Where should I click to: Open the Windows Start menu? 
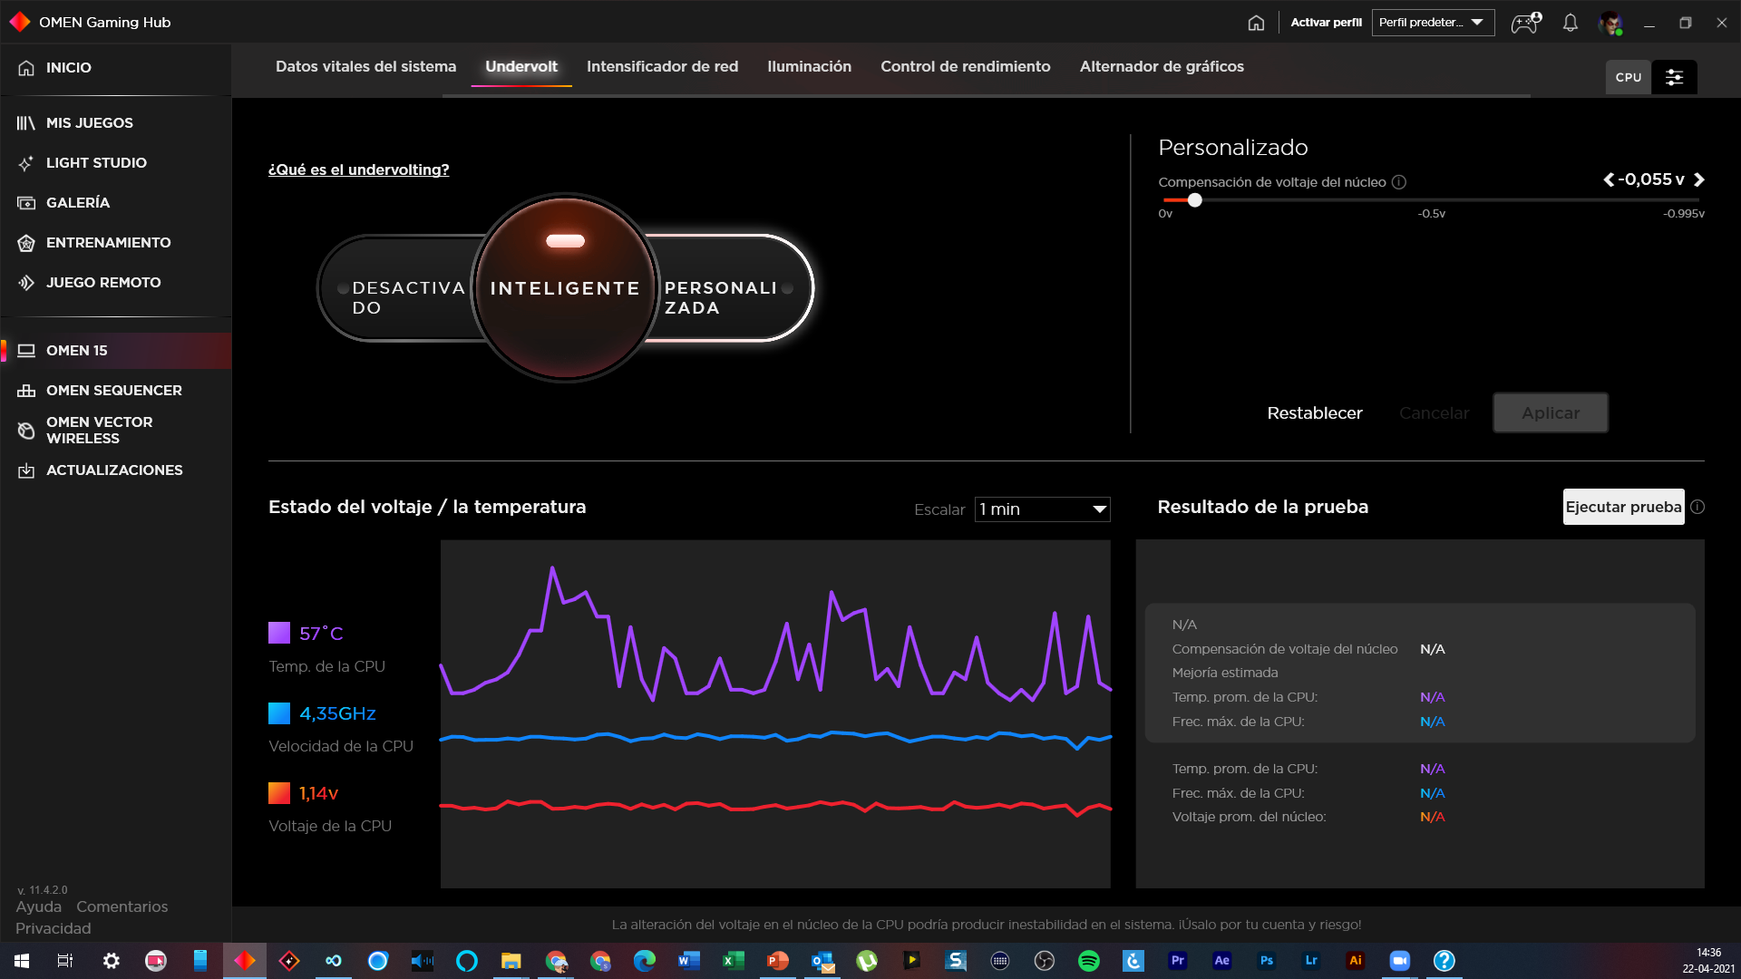point(22,961)
